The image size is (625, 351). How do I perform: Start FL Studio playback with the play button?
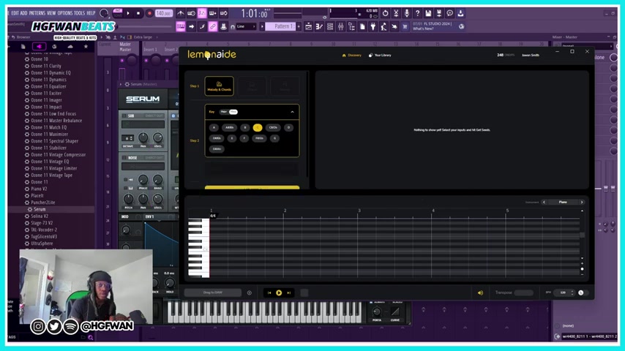click(x=128, y=13)
